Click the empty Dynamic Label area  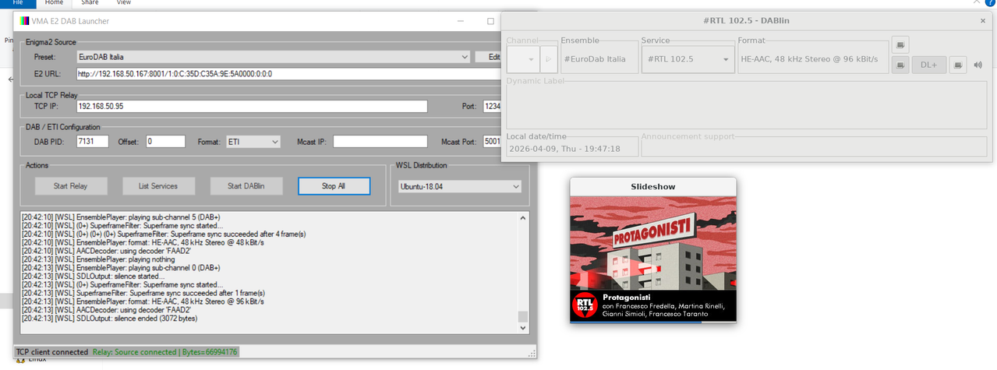[x=747, y=104]
